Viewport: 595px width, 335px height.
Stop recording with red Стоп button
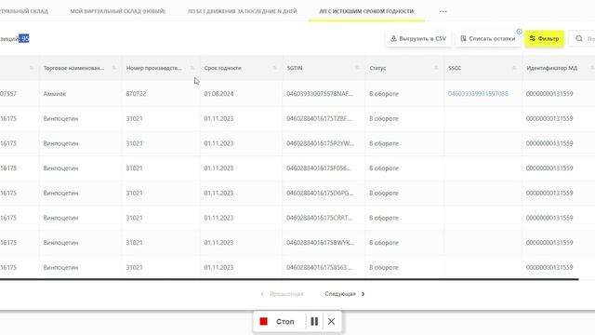point(277,322)
